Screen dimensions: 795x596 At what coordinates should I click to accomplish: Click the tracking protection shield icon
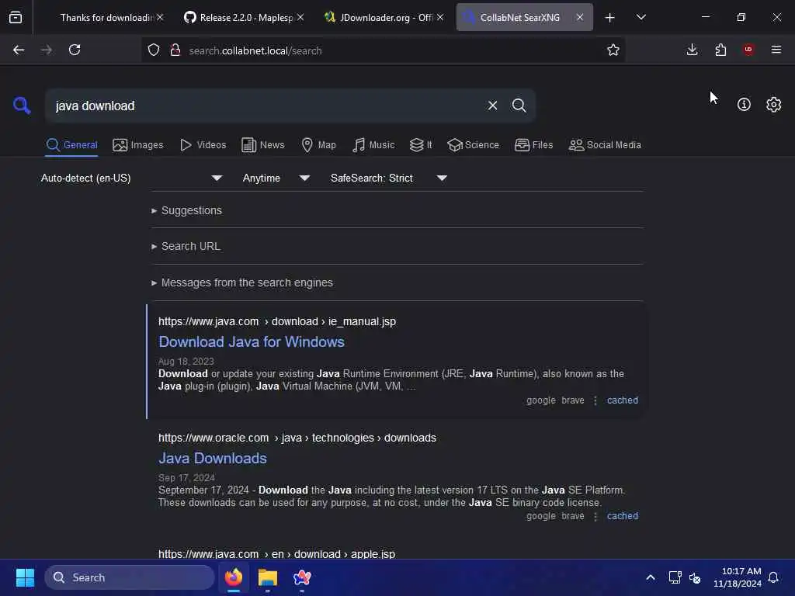pyautogui.click(x=154, y=50)
